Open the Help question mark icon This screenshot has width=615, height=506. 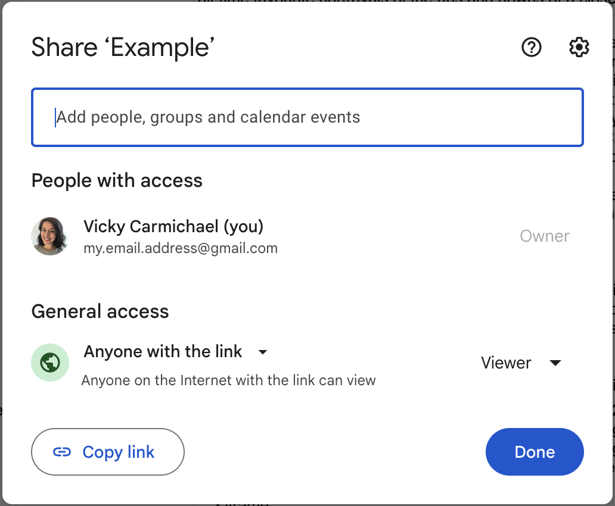tap(531, 47)
